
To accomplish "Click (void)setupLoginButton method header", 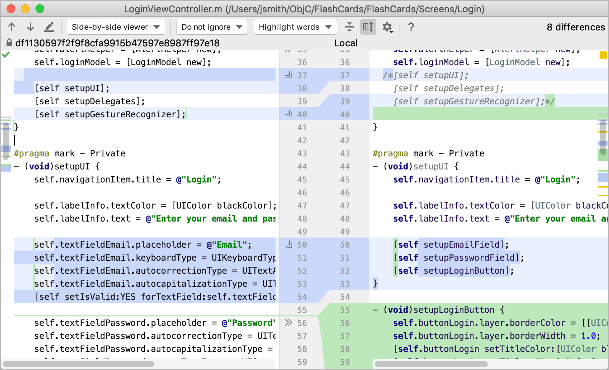I will click(x=439, y=310).
